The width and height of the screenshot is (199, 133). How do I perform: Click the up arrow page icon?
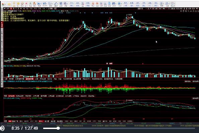(x=14, y=3)
